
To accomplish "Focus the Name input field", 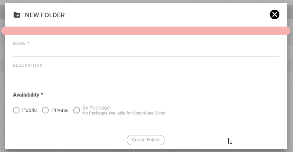I will coord(146,52).
